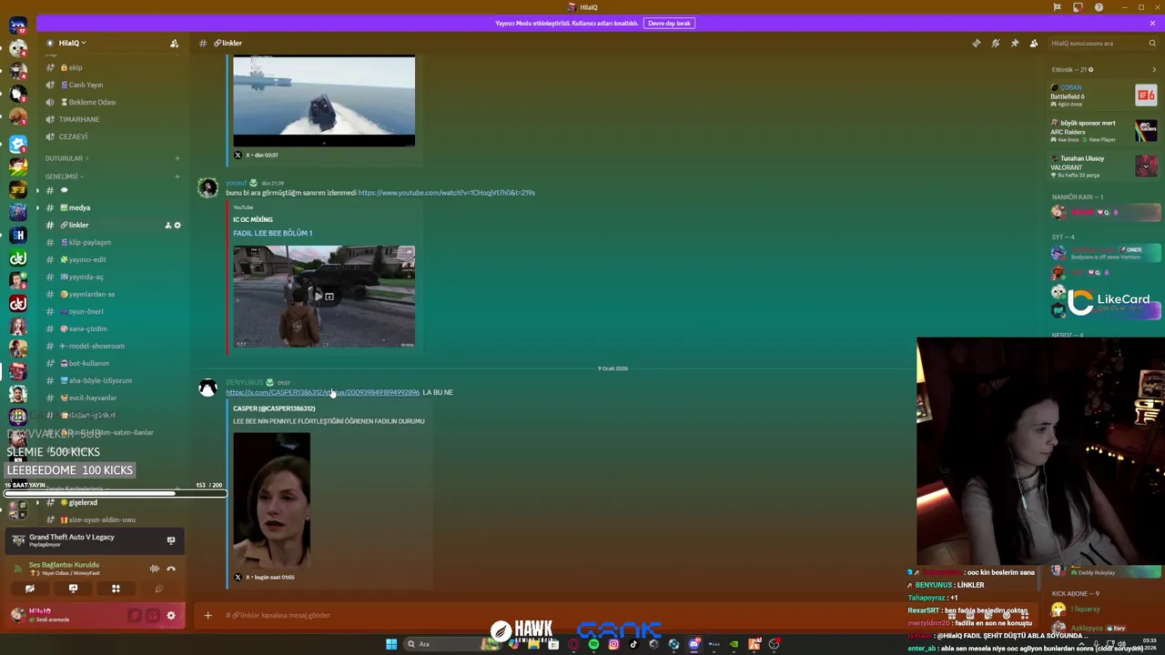This screenshot has height=655, width=1165.
Task: Click create invite icon on linkler
Action: (x=167, y=225)
